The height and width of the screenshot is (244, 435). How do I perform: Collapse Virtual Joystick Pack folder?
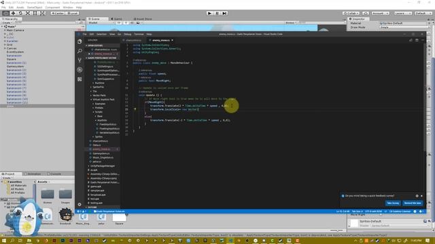click(x=103, y=100)
